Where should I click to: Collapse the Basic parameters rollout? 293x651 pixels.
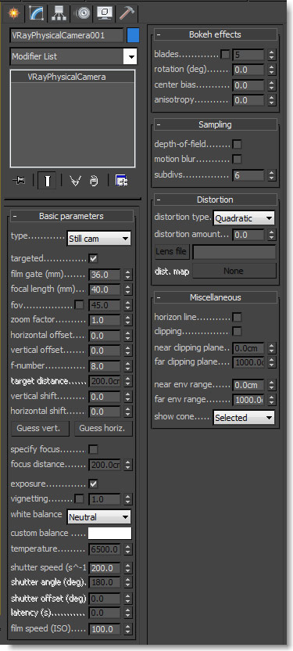coord(71,216)
